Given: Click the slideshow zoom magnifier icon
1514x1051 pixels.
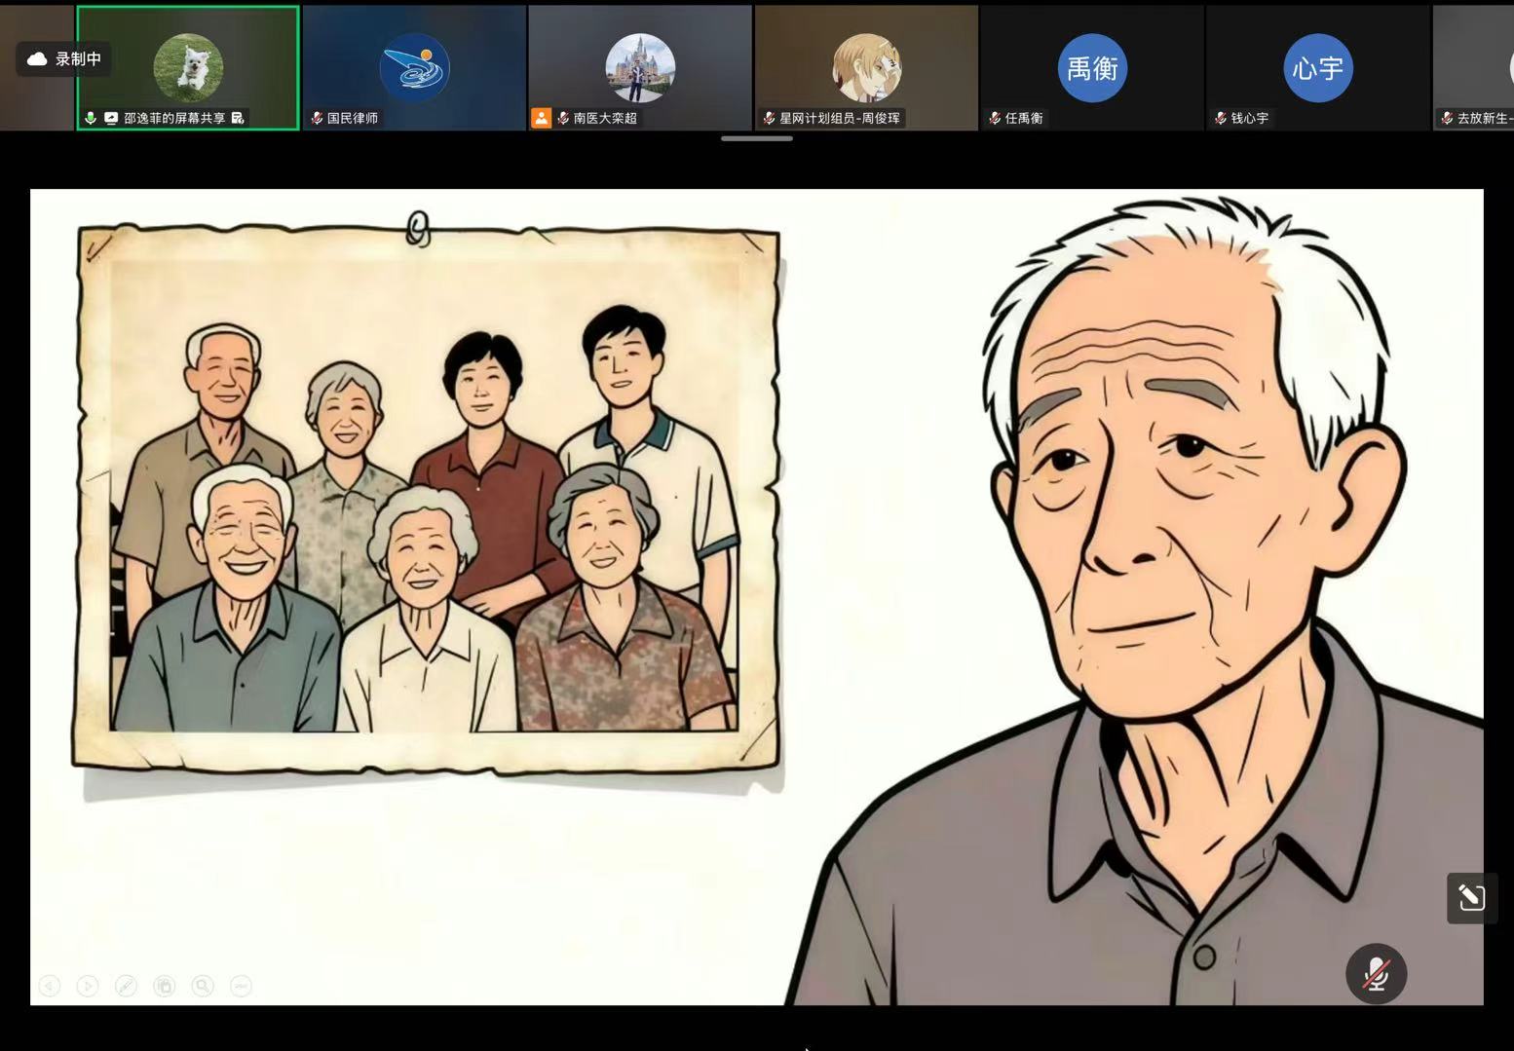Looking at the screenshot, I should click(x=203, y=986).
